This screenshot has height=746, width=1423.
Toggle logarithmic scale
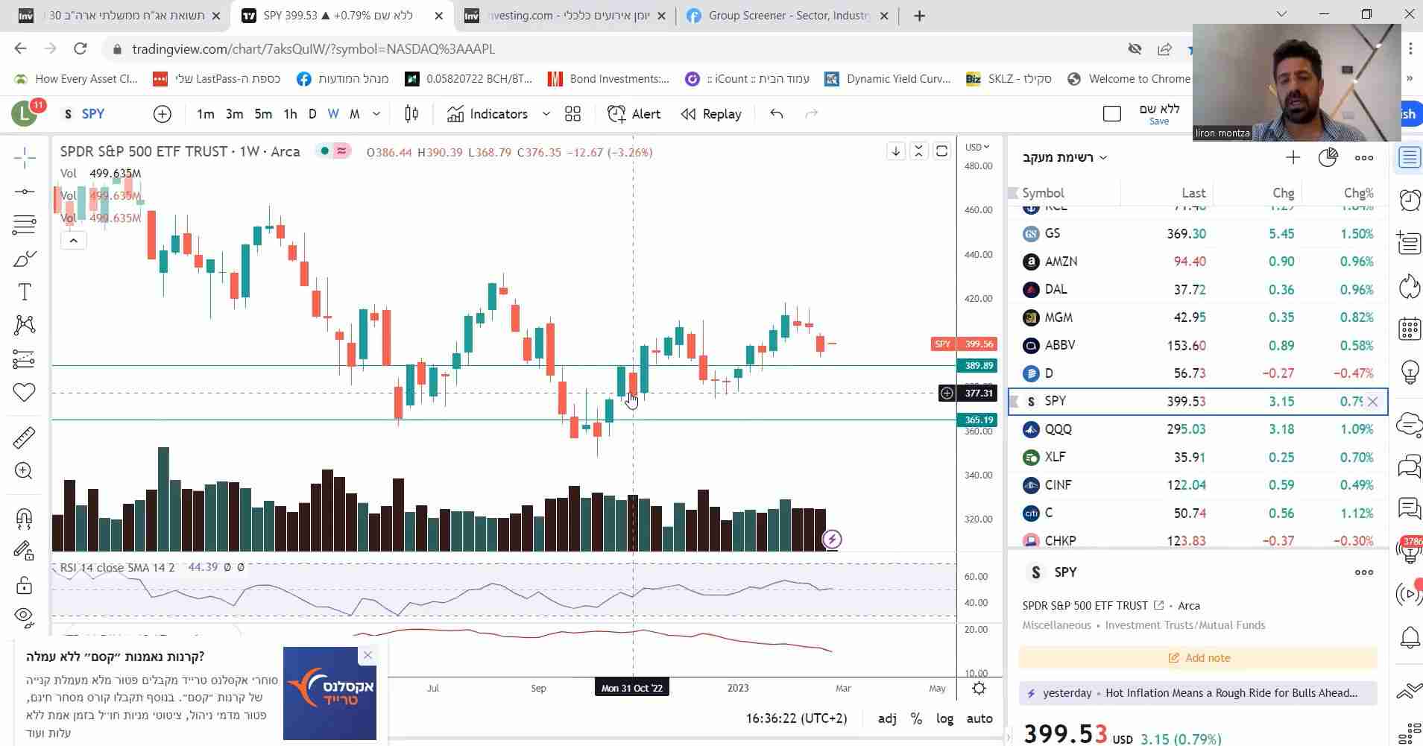(944, 718)
